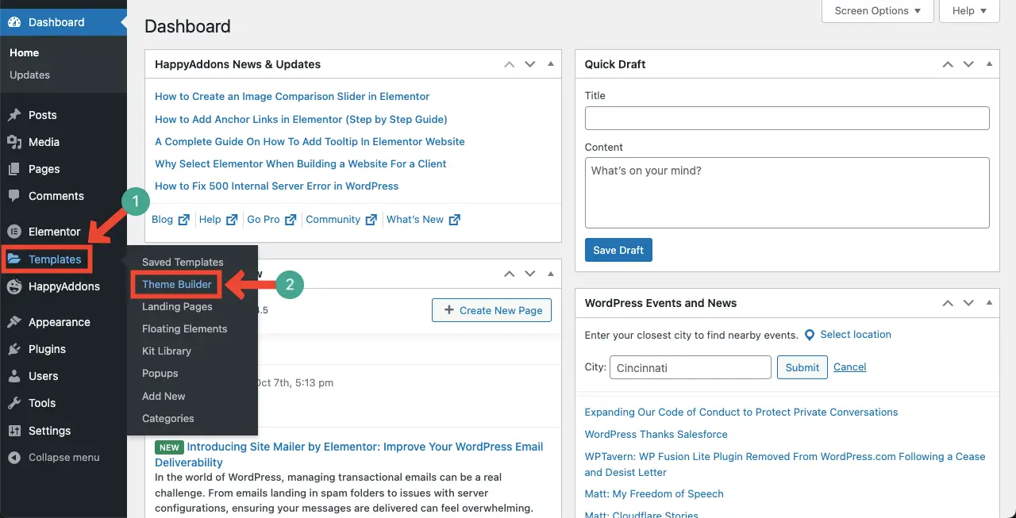Open the Screen Options dropdown
1016x518 pixels.
pyautogui.click(x=877, y=11)
